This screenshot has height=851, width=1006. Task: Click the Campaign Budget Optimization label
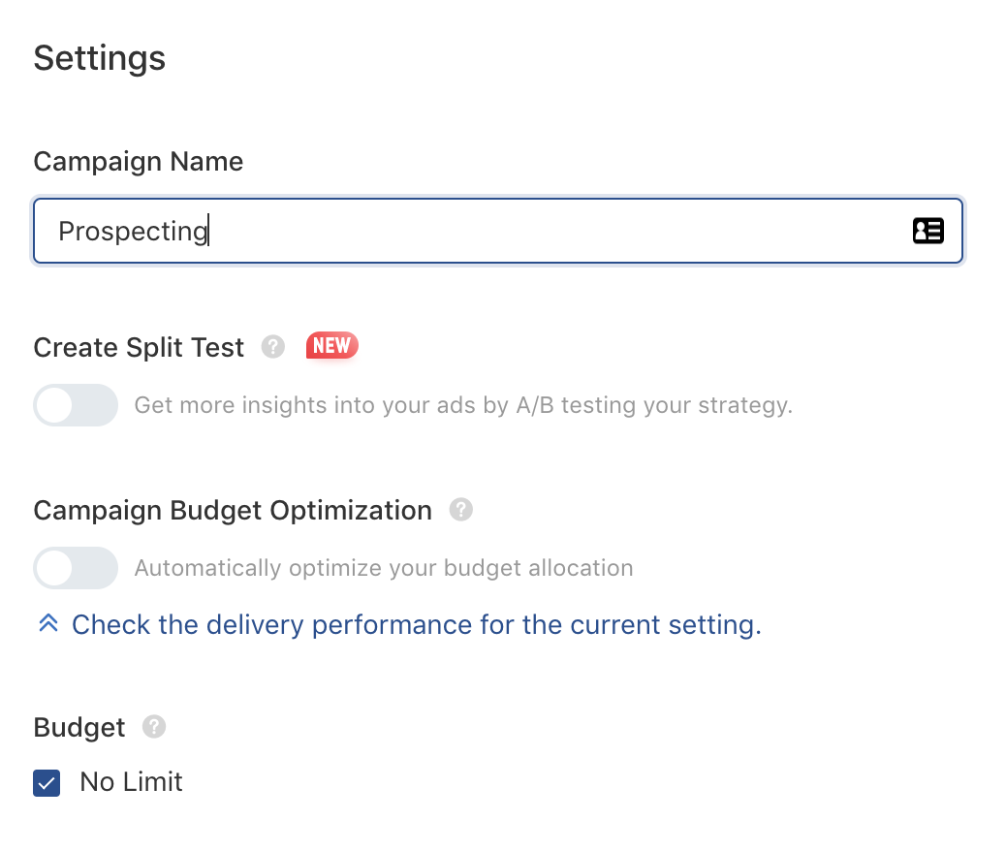(x=233, y=510)
